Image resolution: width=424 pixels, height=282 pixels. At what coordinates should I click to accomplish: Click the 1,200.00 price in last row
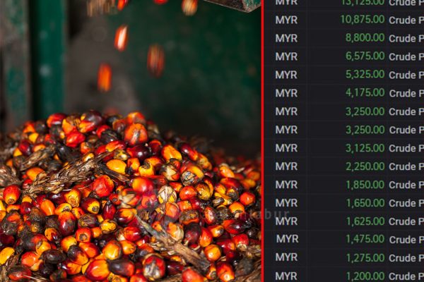(364, 276)
